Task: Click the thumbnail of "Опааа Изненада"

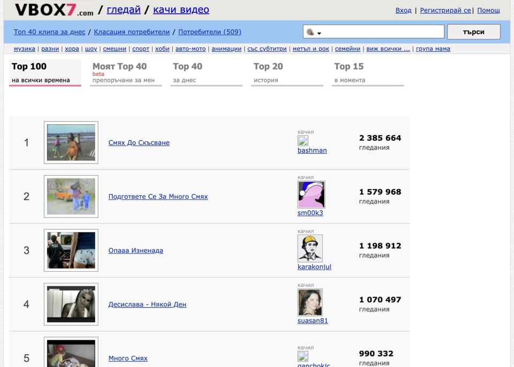Action: pyautogui.click(x=71, y=250)
